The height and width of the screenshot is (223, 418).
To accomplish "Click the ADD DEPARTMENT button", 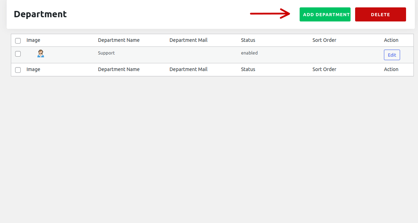I will (325, 14).
